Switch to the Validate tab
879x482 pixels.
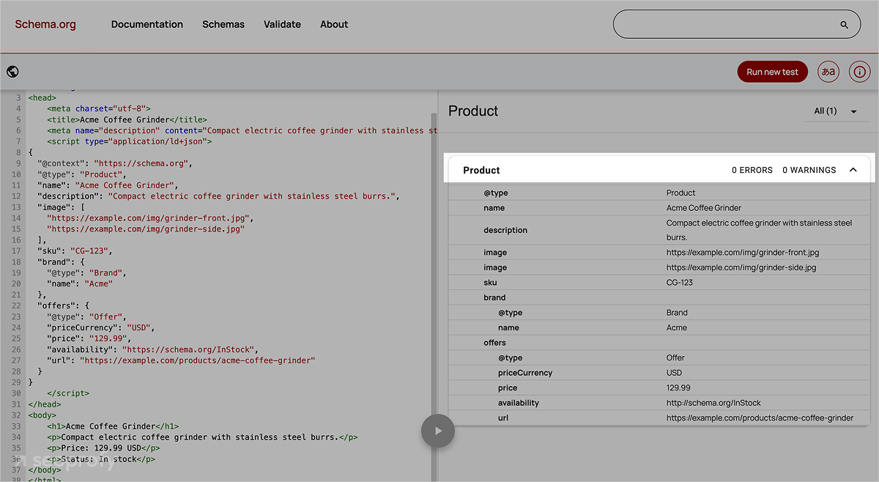pyautogui.click(x=282, y=24)
